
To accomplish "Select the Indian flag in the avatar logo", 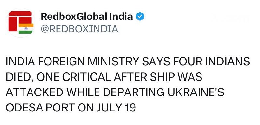I will pyautogui.click(x=26, y=29).
